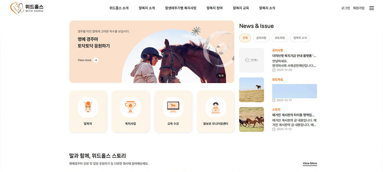The height and width of the screenshot is (172, 383).
Task: Select the 전체 news filter
Action: pos(245,38)
